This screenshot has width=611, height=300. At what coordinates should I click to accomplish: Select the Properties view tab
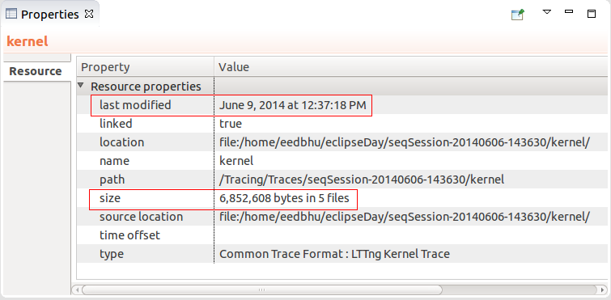click(x=50, y=14)
